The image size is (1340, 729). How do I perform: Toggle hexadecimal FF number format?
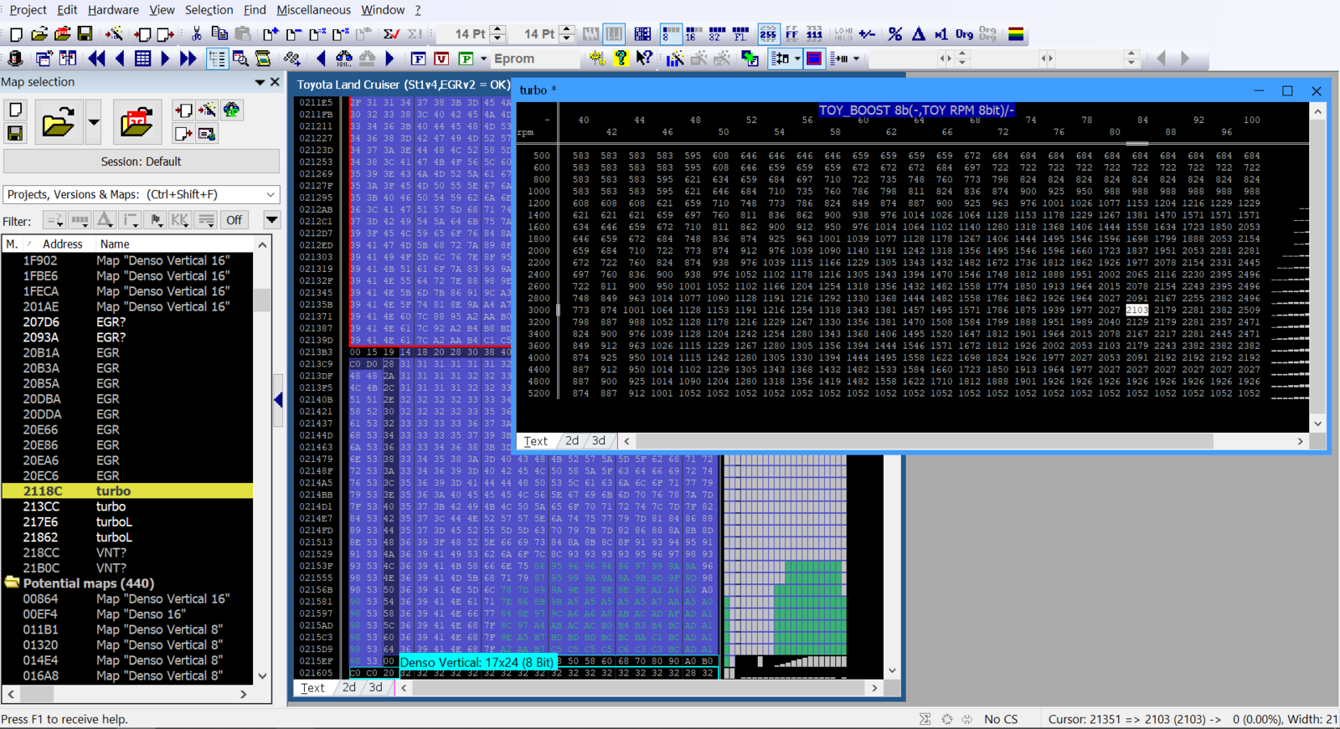tap(791, 34)
